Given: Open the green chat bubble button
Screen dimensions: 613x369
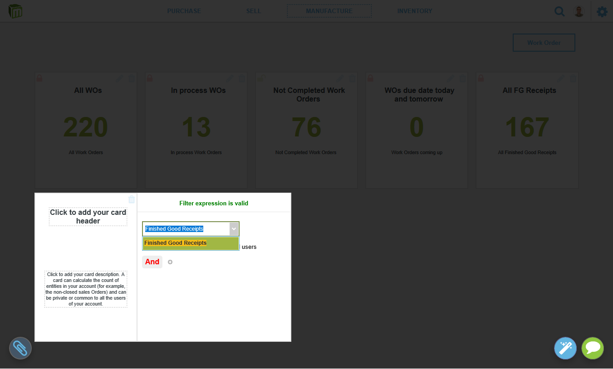Looking at the screenshot, I should 593,348.
